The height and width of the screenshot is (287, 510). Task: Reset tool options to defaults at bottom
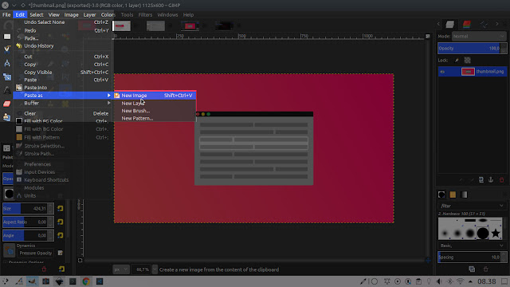click(61, 269)
